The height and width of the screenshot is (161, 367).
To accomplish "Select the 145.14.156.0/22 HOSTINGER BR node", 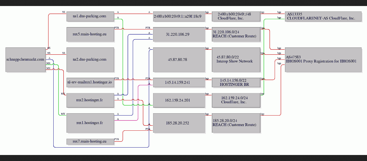I will (x=236, y=82).
